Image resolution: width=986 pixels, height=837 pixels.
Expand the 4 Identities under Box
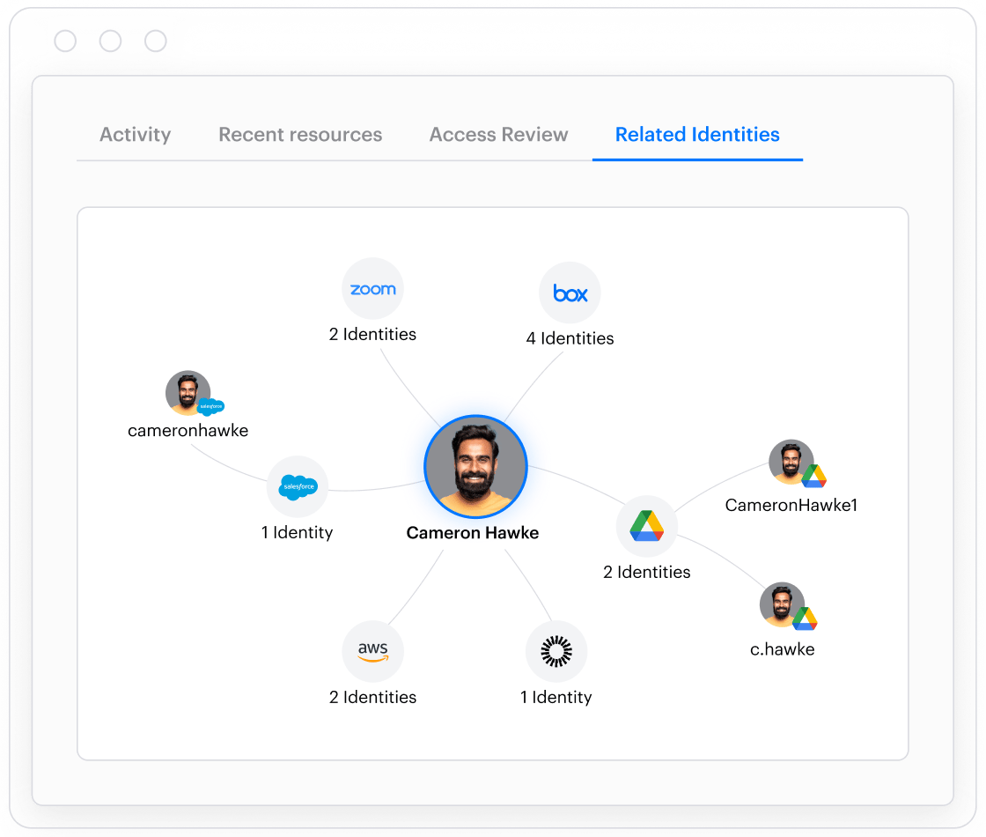coord(570,338)
